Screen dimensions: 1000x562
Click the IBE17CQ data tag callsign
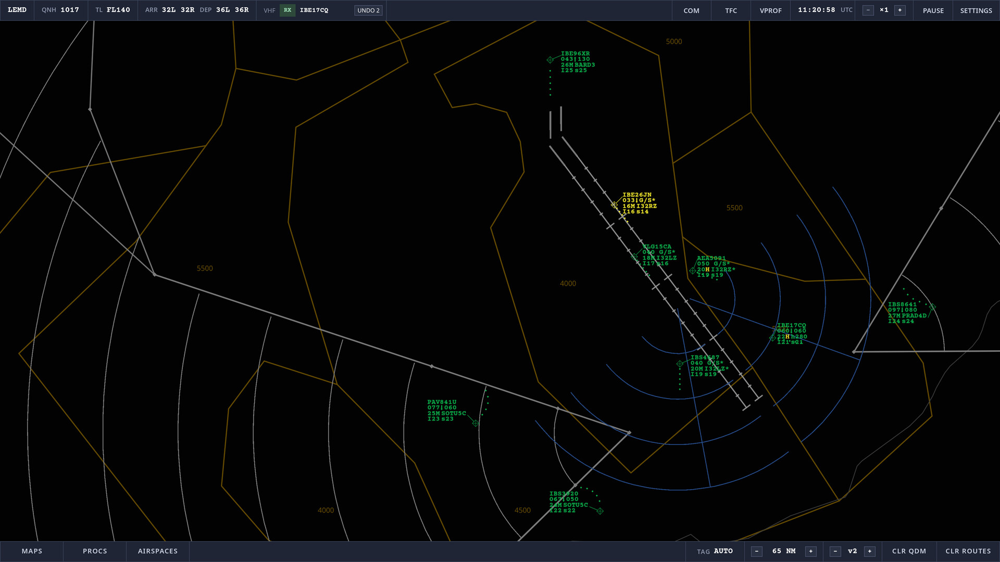pos(792,325)
